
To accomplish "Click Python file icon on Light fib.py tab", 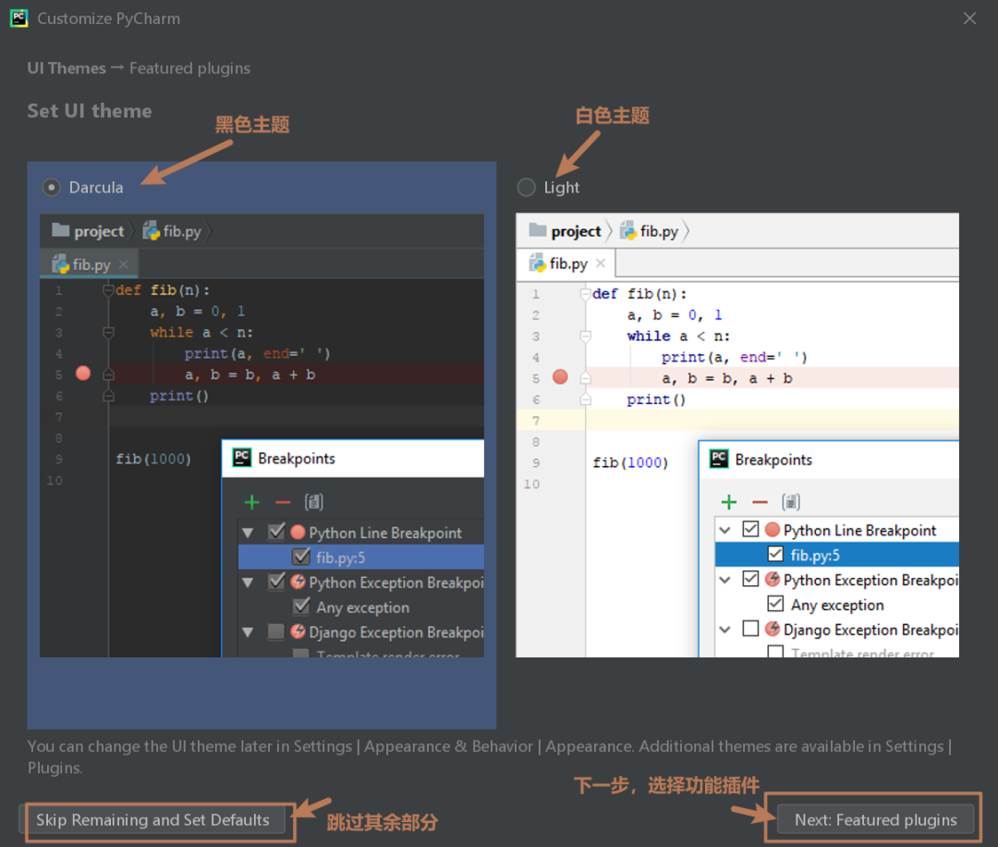I will (x=537, y=263).
